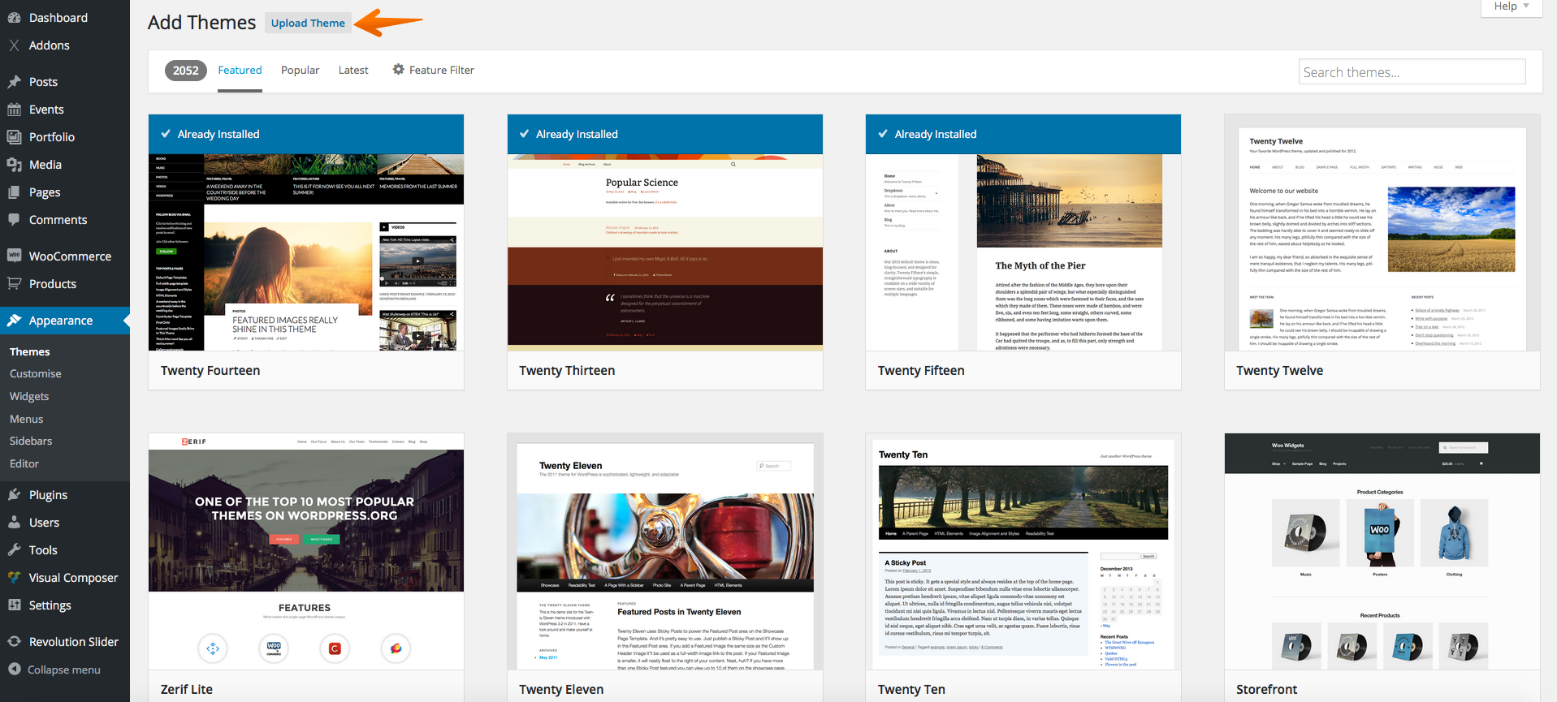This screenshot has width=1557, height=702.
Task: Click the Users person icon
Action: pos(14,523)
